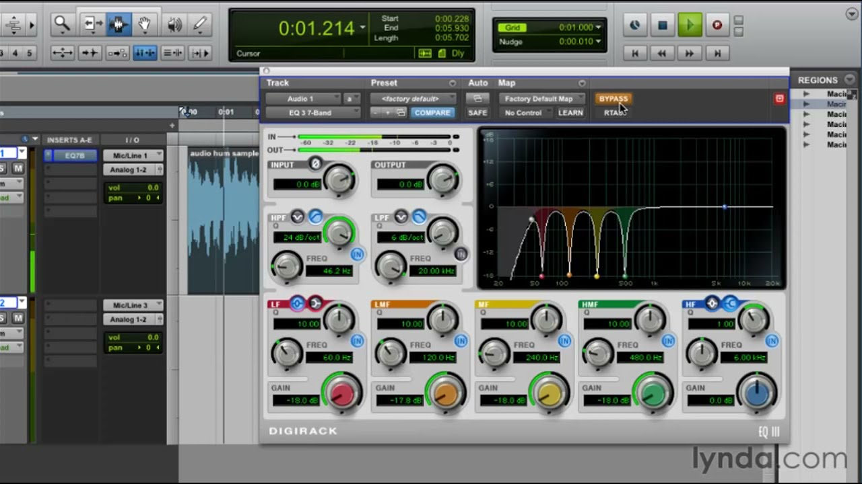This screenshot has width=862, height=484.
Task: Open the insert position 'a' selector
Action: pyautogui.click(x=352, y=99)
